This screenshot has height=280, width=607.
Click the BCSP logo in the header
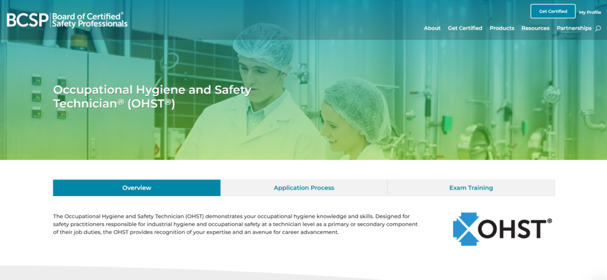click(67, 20)
